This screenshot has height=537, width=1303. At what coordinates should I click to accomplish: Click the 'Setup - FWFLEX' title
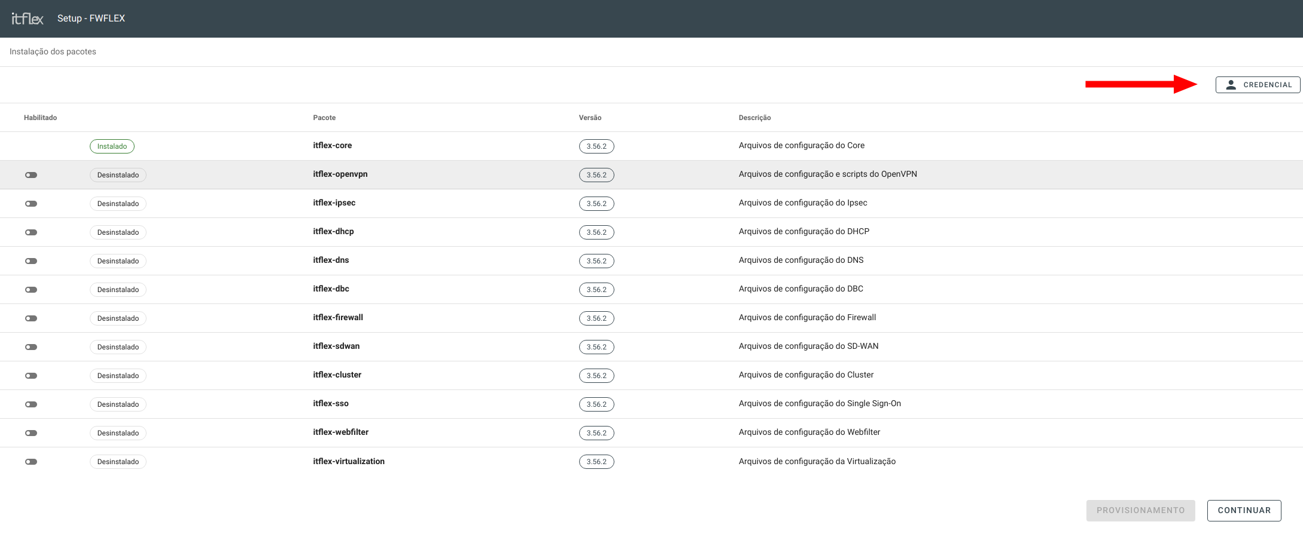(x=91, y=19)
